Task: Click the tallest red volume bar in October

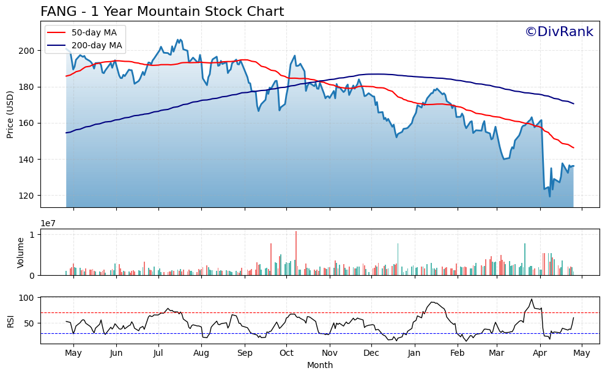Action: 296,253
